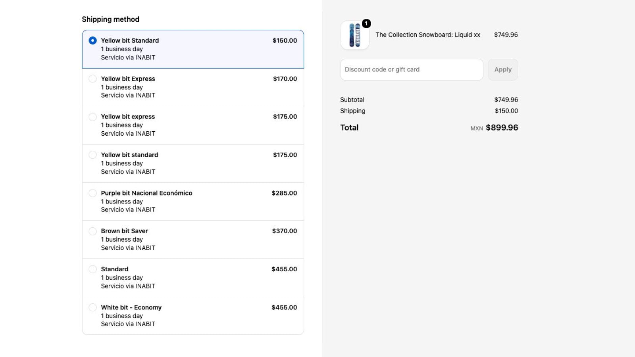This screenshot has width=635, height=357.
Task: Click the Shipping method heading
Action: pyautogui.click(x=111, y=19)
